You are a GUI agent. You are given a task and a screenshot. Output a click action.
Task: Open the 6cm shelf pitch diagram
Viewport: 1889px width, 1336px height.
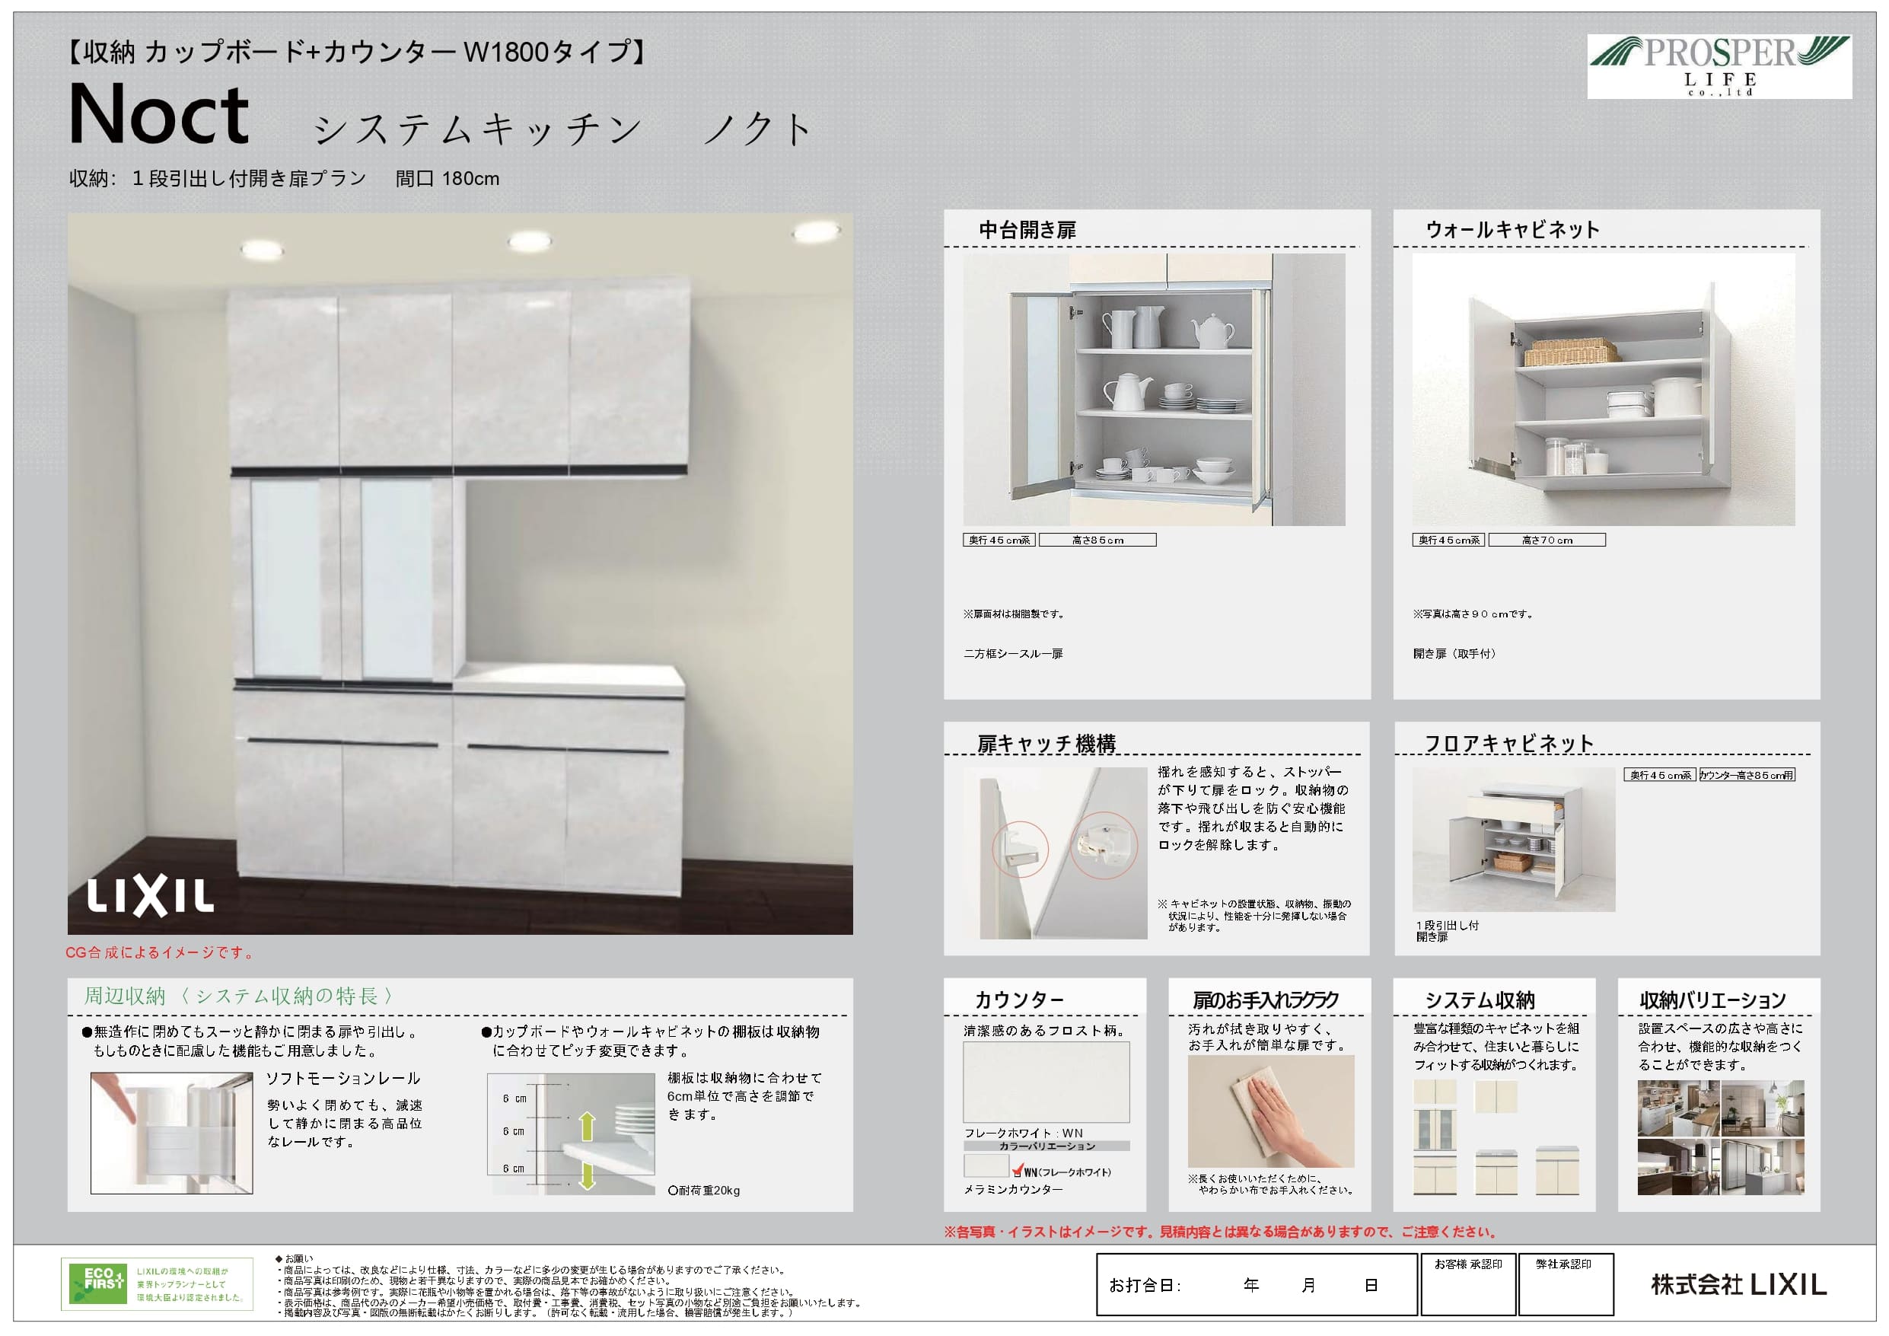[571, 1134]
